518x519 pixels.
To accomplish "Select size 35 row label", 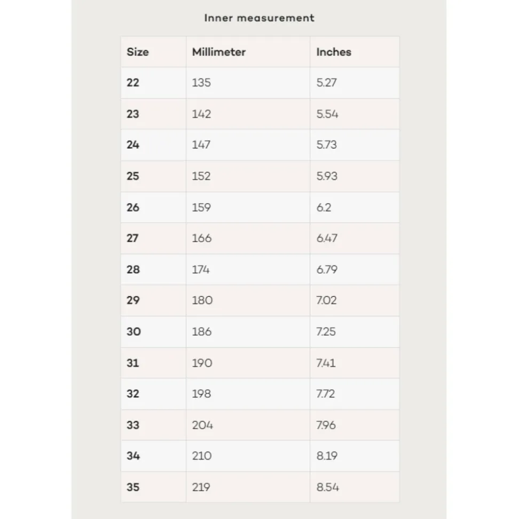I will coord(133,487).
